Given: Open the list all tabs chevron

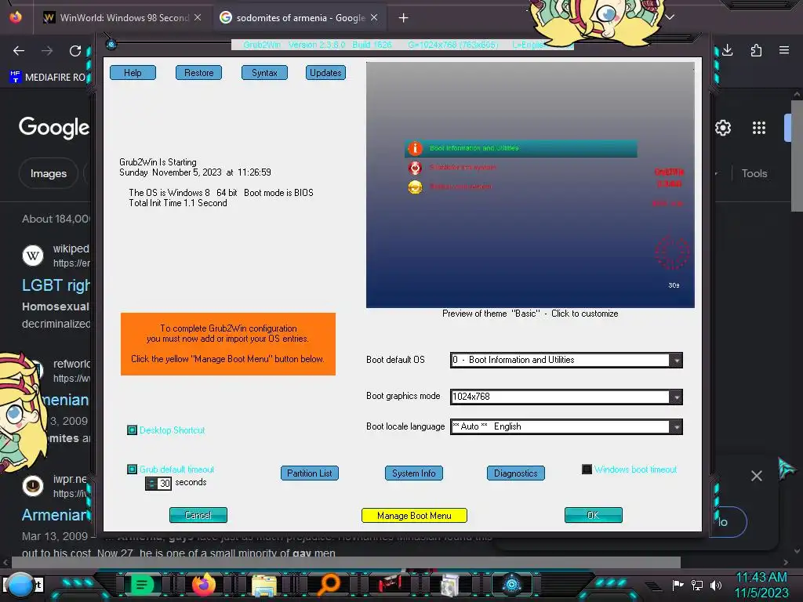Looking at the screenshot, I should tap(670, 17).
